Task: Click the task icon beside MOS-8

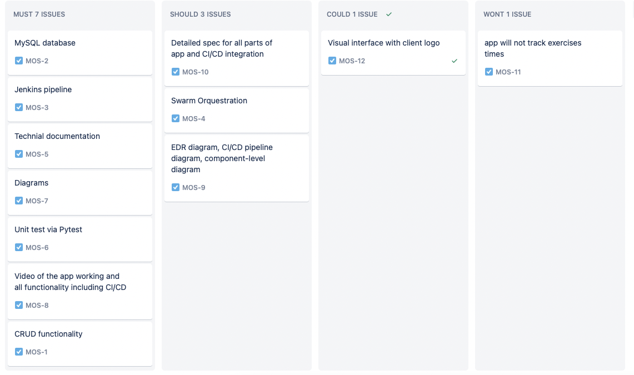Action: click(19, 305)
